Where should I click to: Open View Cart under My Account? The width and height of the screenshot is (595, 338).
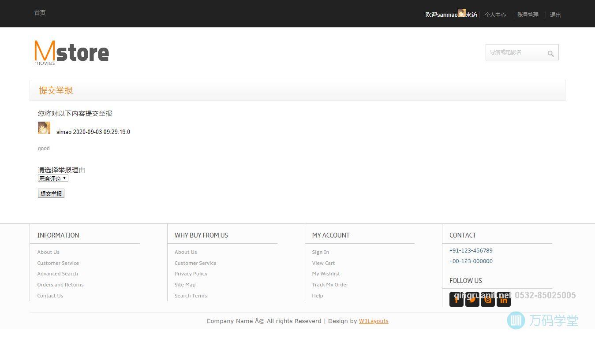point(323,263)
